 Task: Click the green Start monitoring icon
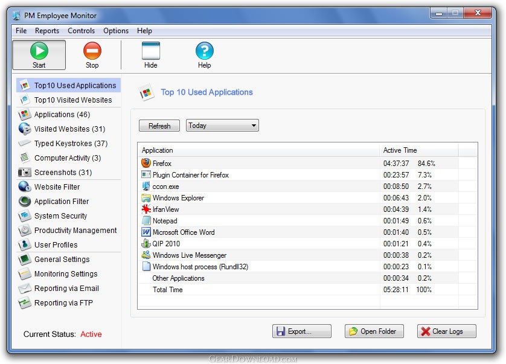pyautogui.click(x=39, y=51)
